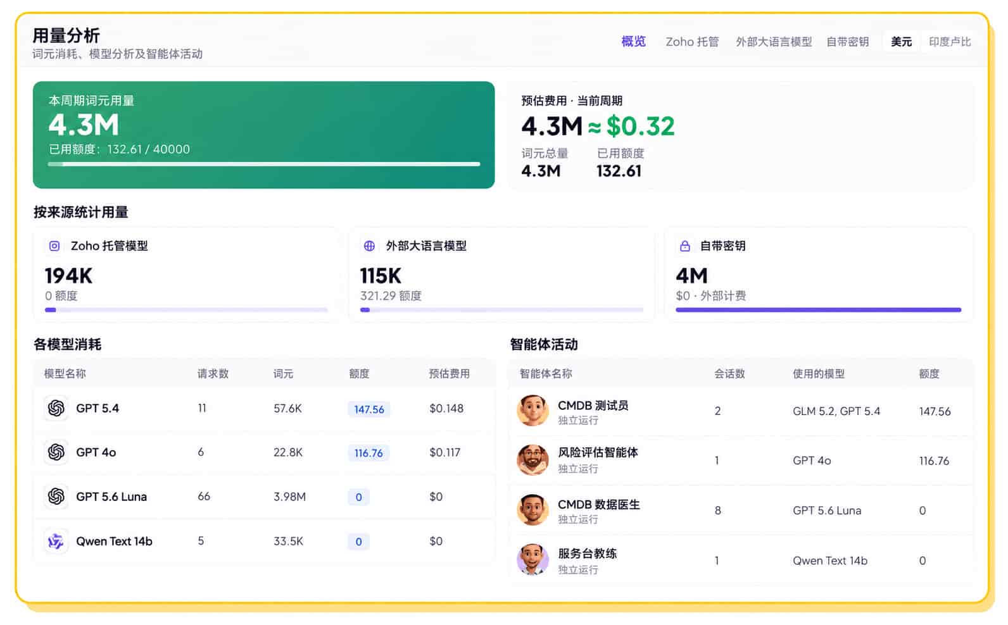Click the Qwen Text 14b model logo

click(x=56, y=541)
